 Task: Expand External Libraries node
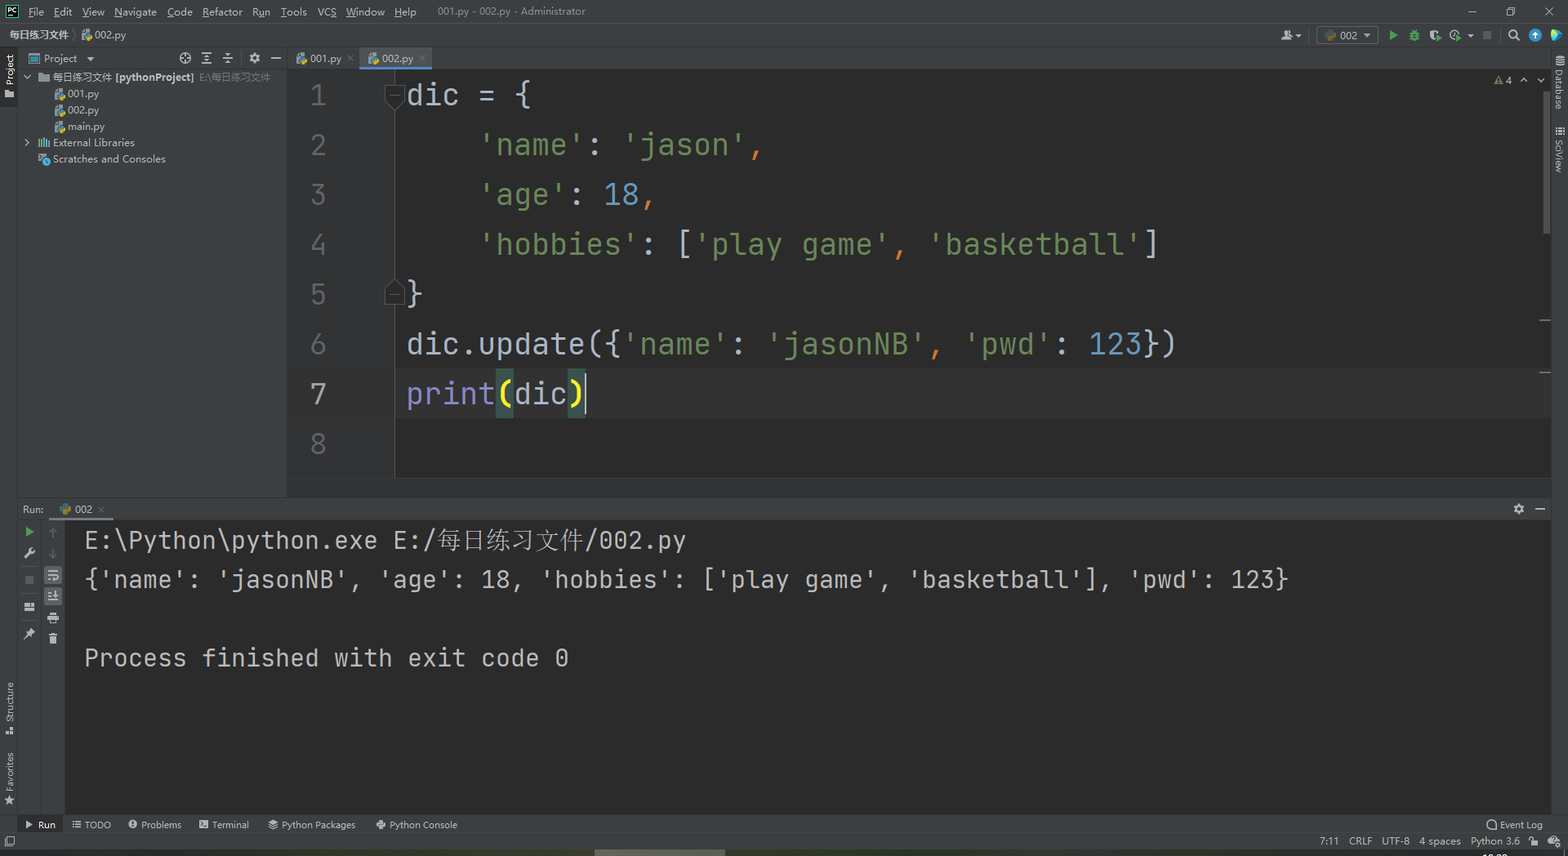pos(28,143)
